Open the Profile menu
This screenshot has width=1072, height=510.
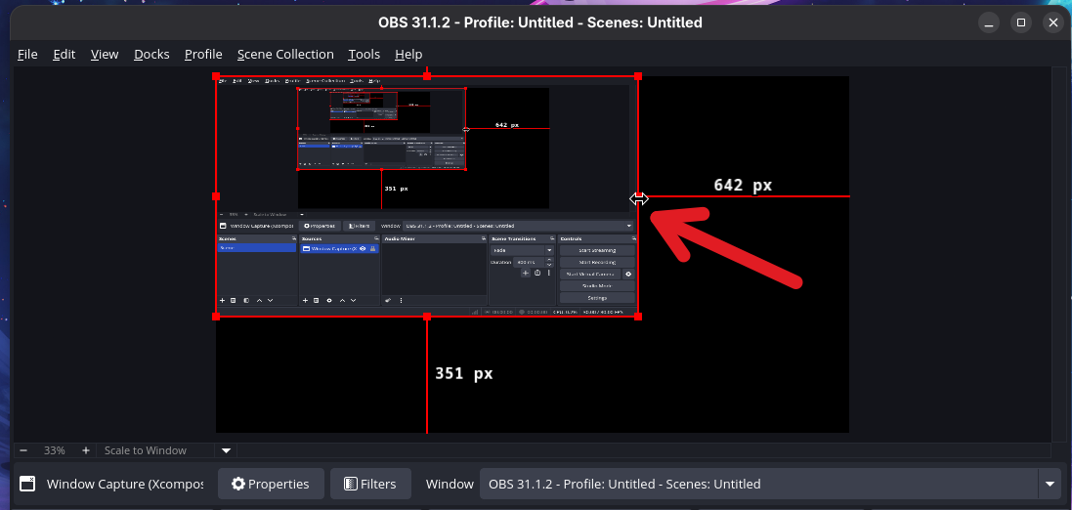[203, 54]
